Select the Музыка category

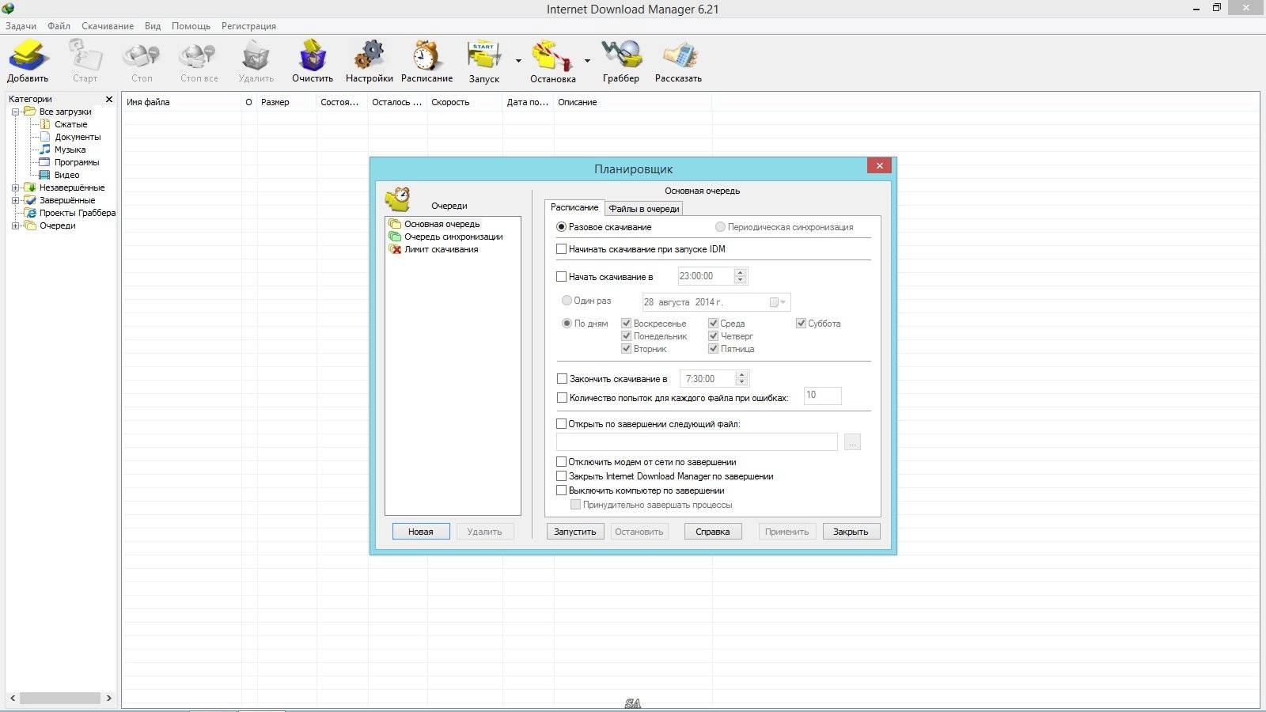[x=70, y=150]
